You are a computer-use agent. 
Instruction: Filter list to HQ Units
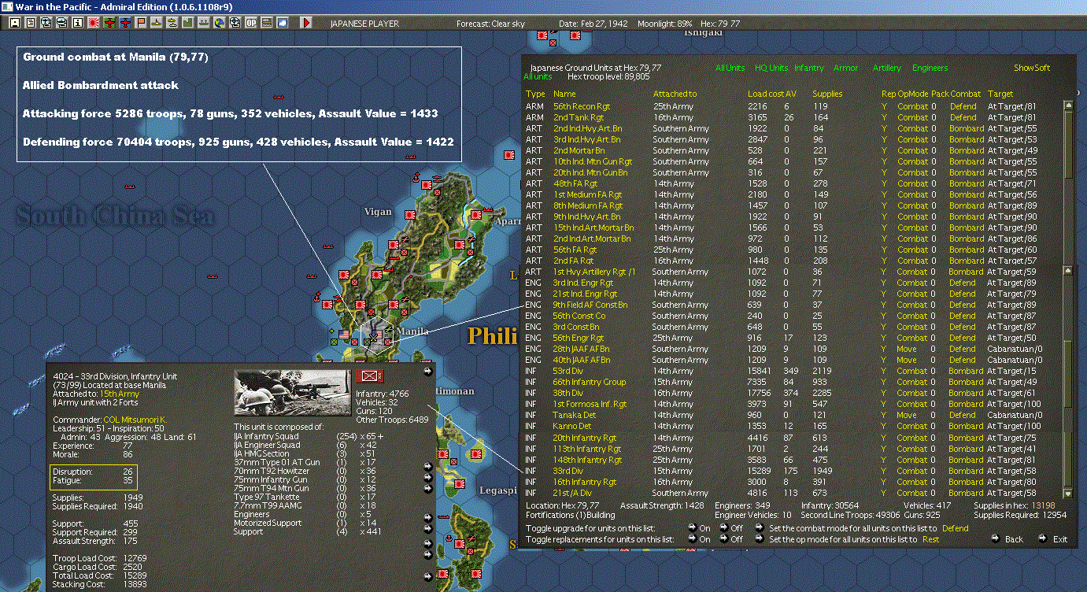[x=771, y=68]
